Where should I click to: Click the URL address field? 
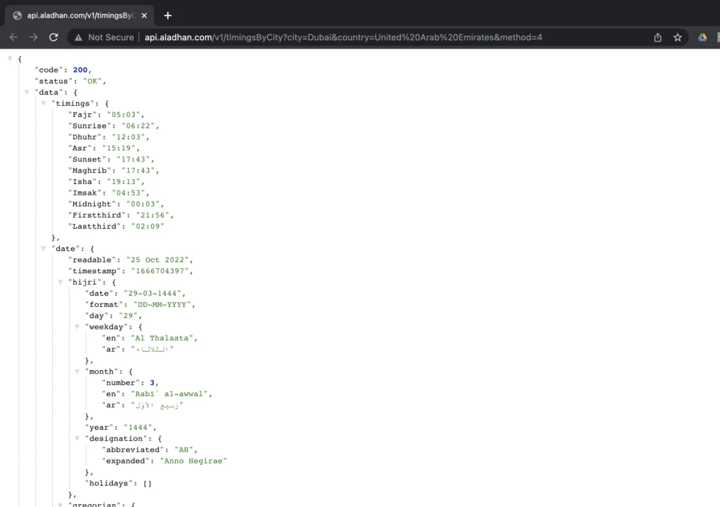click(x=343, y=38)
